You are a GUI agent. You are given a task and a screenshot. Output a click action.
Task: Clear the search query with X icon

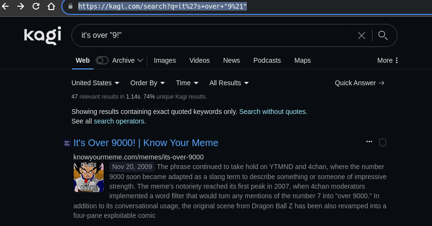pyautogui.click(x=362, y=35)
